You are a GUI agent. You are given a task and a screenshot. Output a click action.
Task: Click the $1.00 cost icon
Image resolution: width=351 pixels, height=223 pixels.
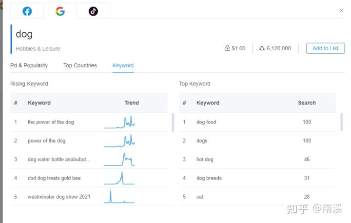point(227,48)
